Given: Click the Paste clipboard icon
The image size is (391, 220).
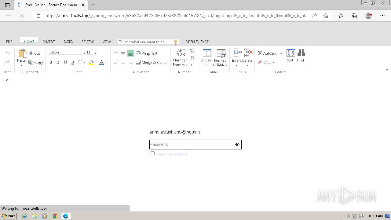Looking at the screenshot, I should [x=22, y=53].
